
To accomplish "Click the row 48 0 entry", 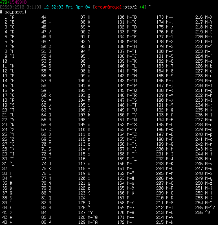I will [46, 37].
